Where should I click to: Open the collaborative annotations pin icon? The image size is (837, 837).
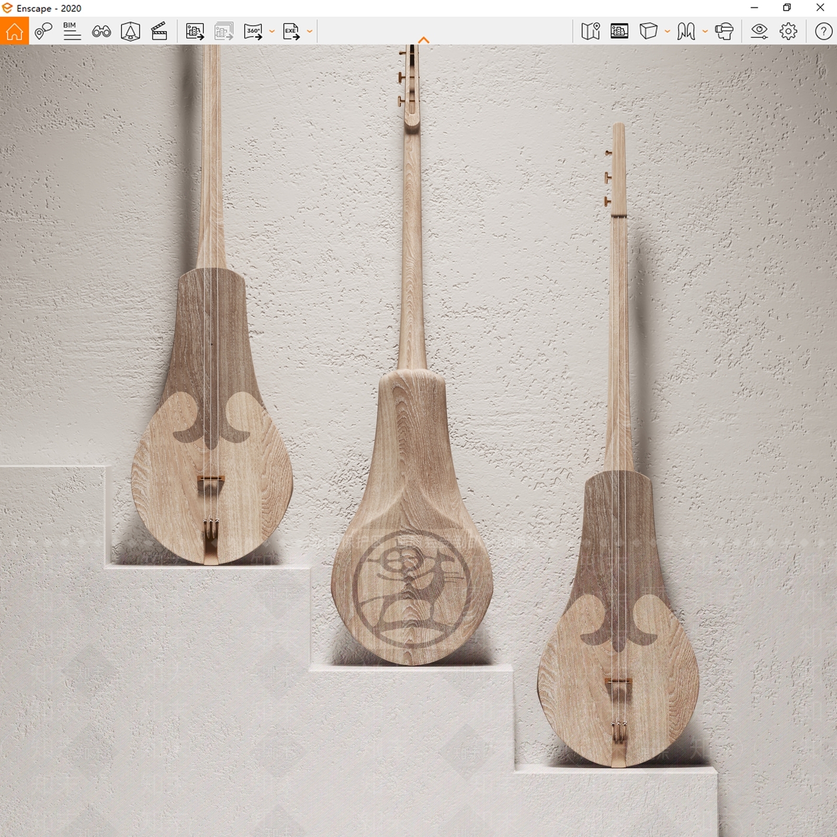(x=43, y=31)
